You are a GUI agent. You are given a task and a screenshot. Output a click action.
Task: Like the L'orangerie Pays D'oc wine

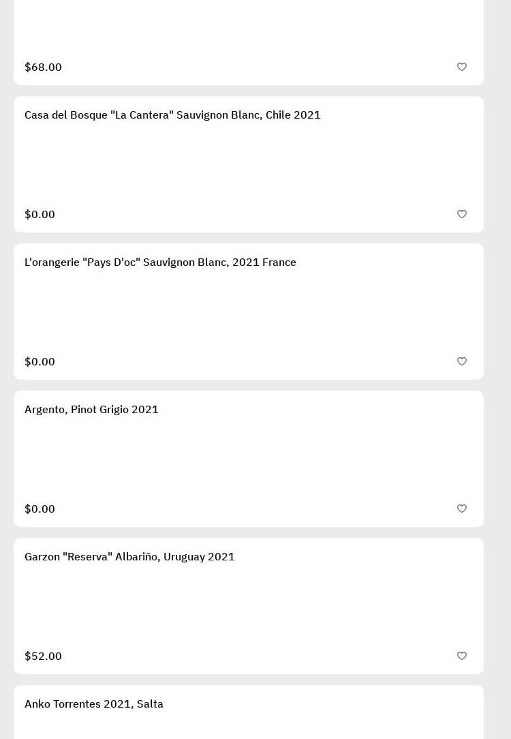coord(462,361)
